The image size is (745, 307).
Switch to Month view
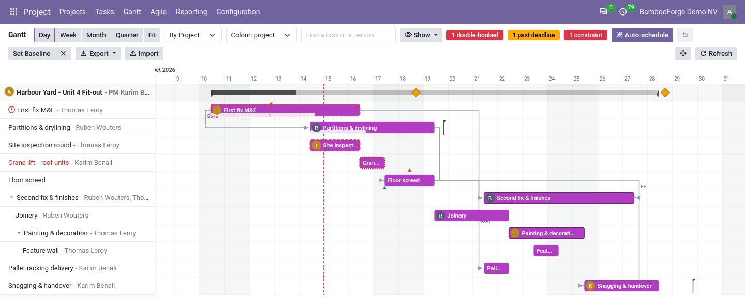[96, 35]
